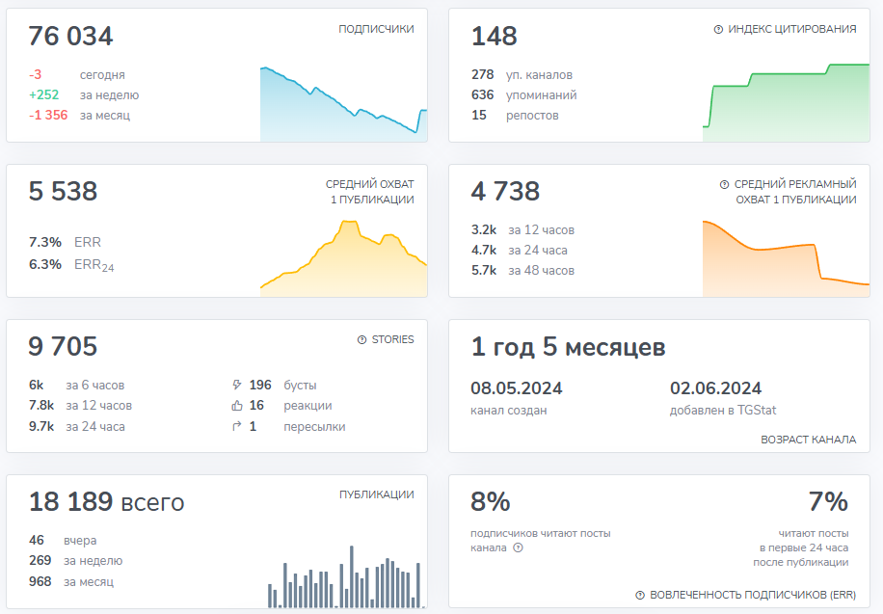The image size is (883, 614).
Task: Click the 8% subscribers reading value
Action: [x=491, y=502]
